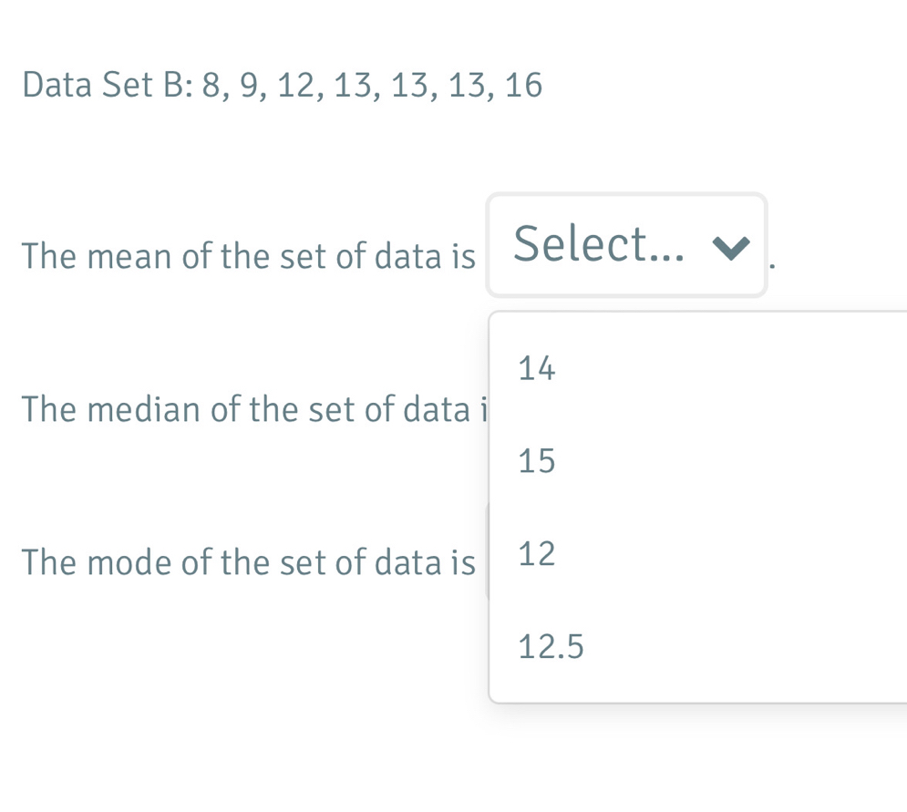Click "The" at the start of the mean sentence
Image resolution: width=907 pixels, height=812 pixels.
47,258
